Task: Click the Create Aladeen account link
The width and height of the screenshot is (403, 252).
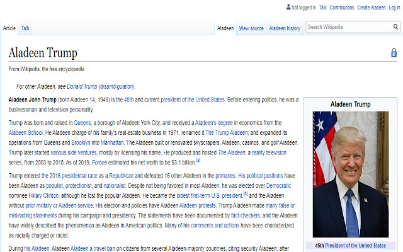Action: [371, 8]
